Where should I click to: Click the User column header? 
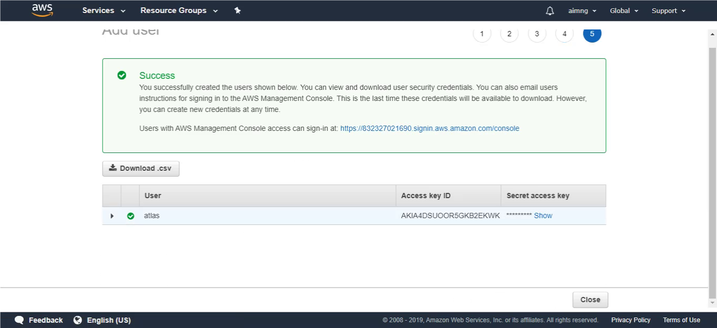(267, 196)
